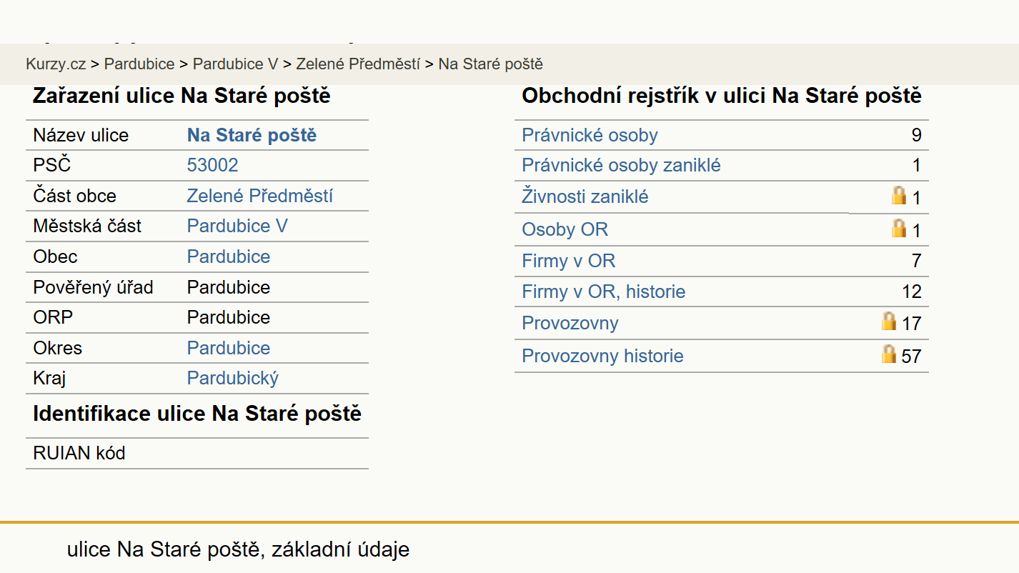Click Pardubice link in the Obec row
Screen dimensions: 1019x573
229,256
